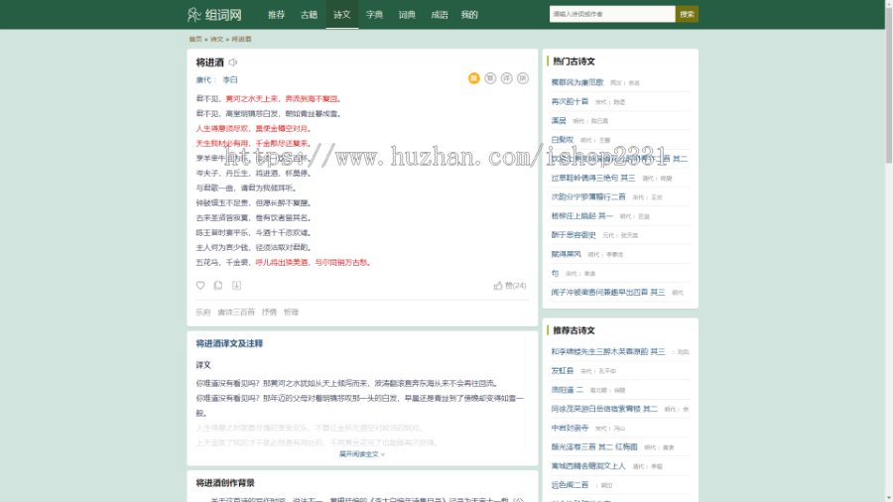The width and height of the screenshot is (893, 502).
Task: Go to 诗文 in the breadcrumb
Action: pyautogui.click(x=216, y=40)
